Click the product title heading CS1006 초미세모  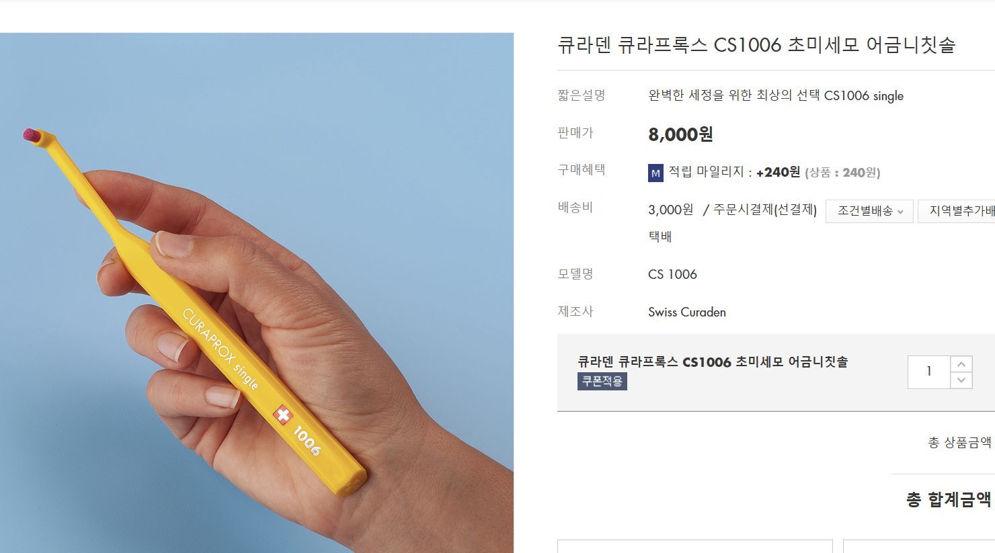pyautogui.click(x=756, y=45)
